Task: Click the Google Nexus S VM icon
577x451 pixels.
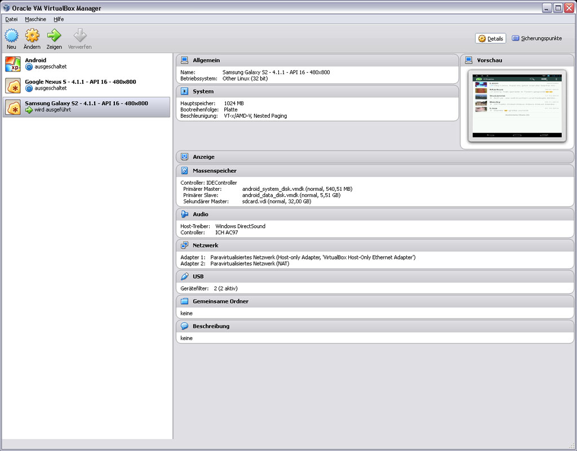Action: point(13,85)
